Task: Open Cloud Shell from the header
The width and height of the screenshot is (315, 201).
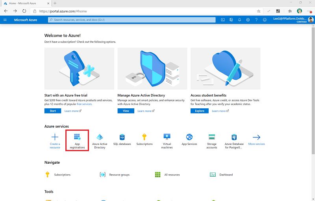Action: point(223,20)
